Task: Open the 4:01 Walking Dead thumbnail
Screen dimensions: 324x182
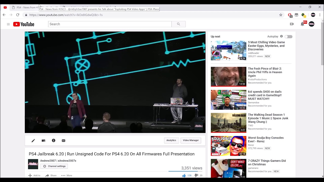Action: pyautogui.click(x=229, y=123)
